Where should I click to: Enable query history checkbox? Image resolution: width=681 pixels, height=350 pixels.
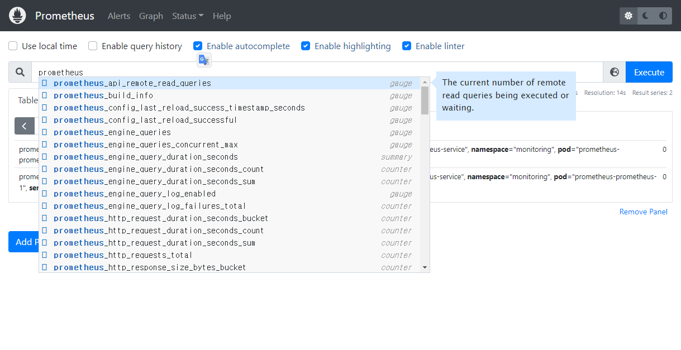click(93, 46)
